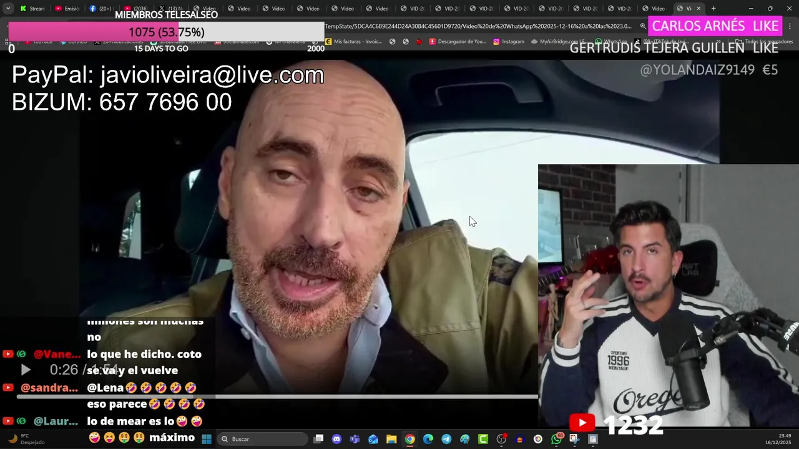The width and height of the screenshot is (799, 449).
Task: Switch to the YouTube Emisió tab
Action: 67,9
